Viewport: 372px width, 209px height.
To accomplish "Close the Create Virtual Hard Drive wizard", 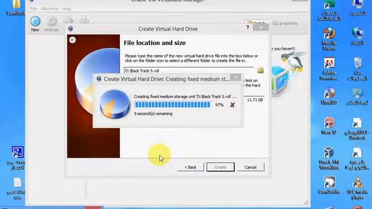I will [261, 27].
